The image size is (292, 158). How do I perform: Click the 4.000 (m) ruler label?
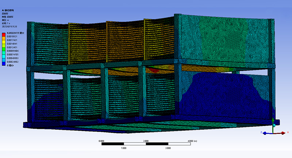[x=192, y=141]
